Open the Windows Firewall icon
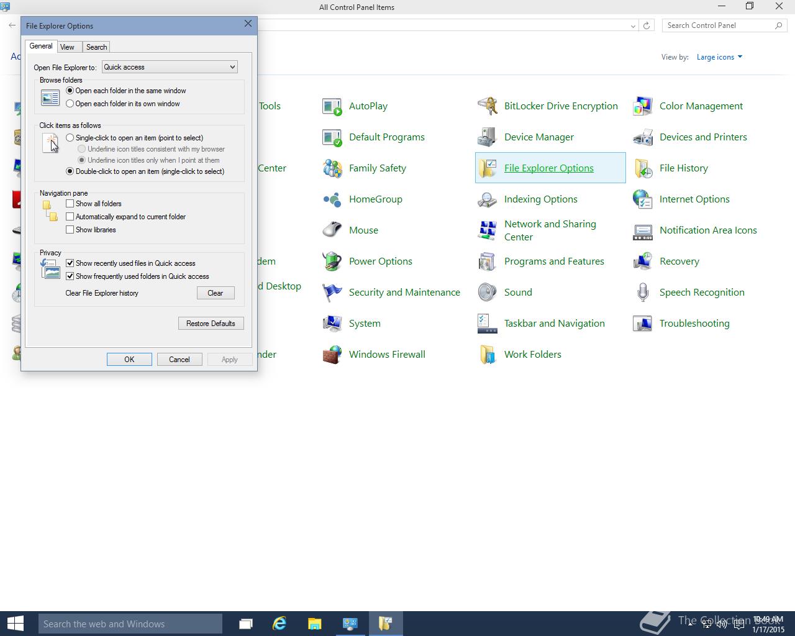This screenshot has width=795, height=636. click(x=332, y=355)
